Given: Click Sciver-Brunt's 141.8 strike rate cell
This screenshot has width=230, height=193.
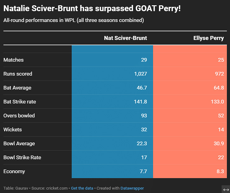Looking at the screenshot, I should pyautogui.click(x=140, y=102).
